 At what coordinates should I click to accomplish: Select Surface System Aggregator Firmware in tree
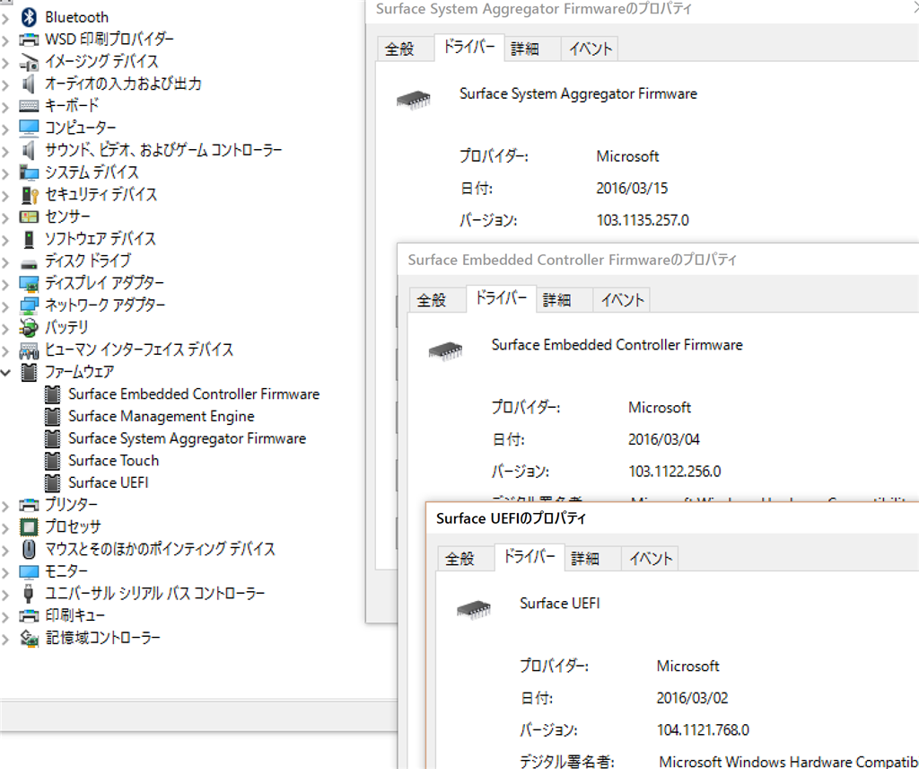(187, 438)
